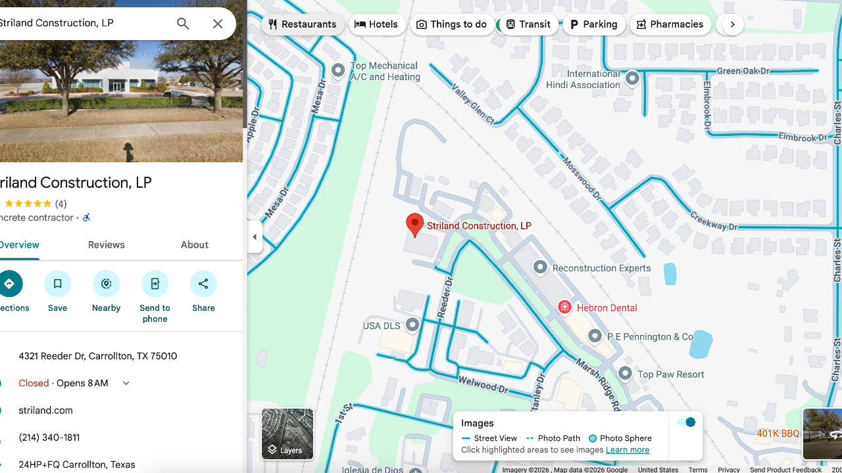Filter map by Hotels chip

point(377,24)
